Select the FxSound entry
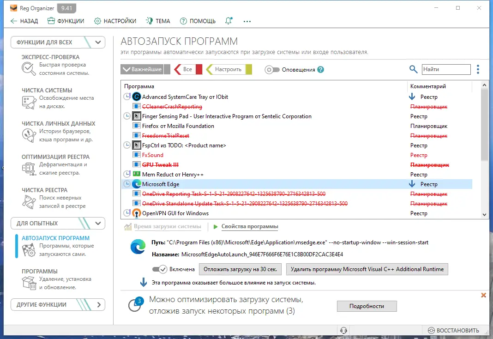 (x=296, y=155)
